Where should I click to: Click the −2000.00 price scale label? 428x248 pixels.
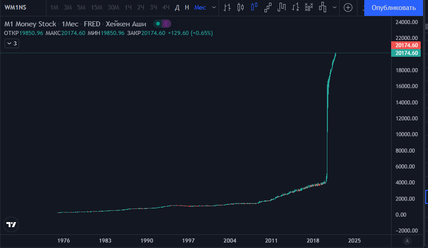click(407, 231)
